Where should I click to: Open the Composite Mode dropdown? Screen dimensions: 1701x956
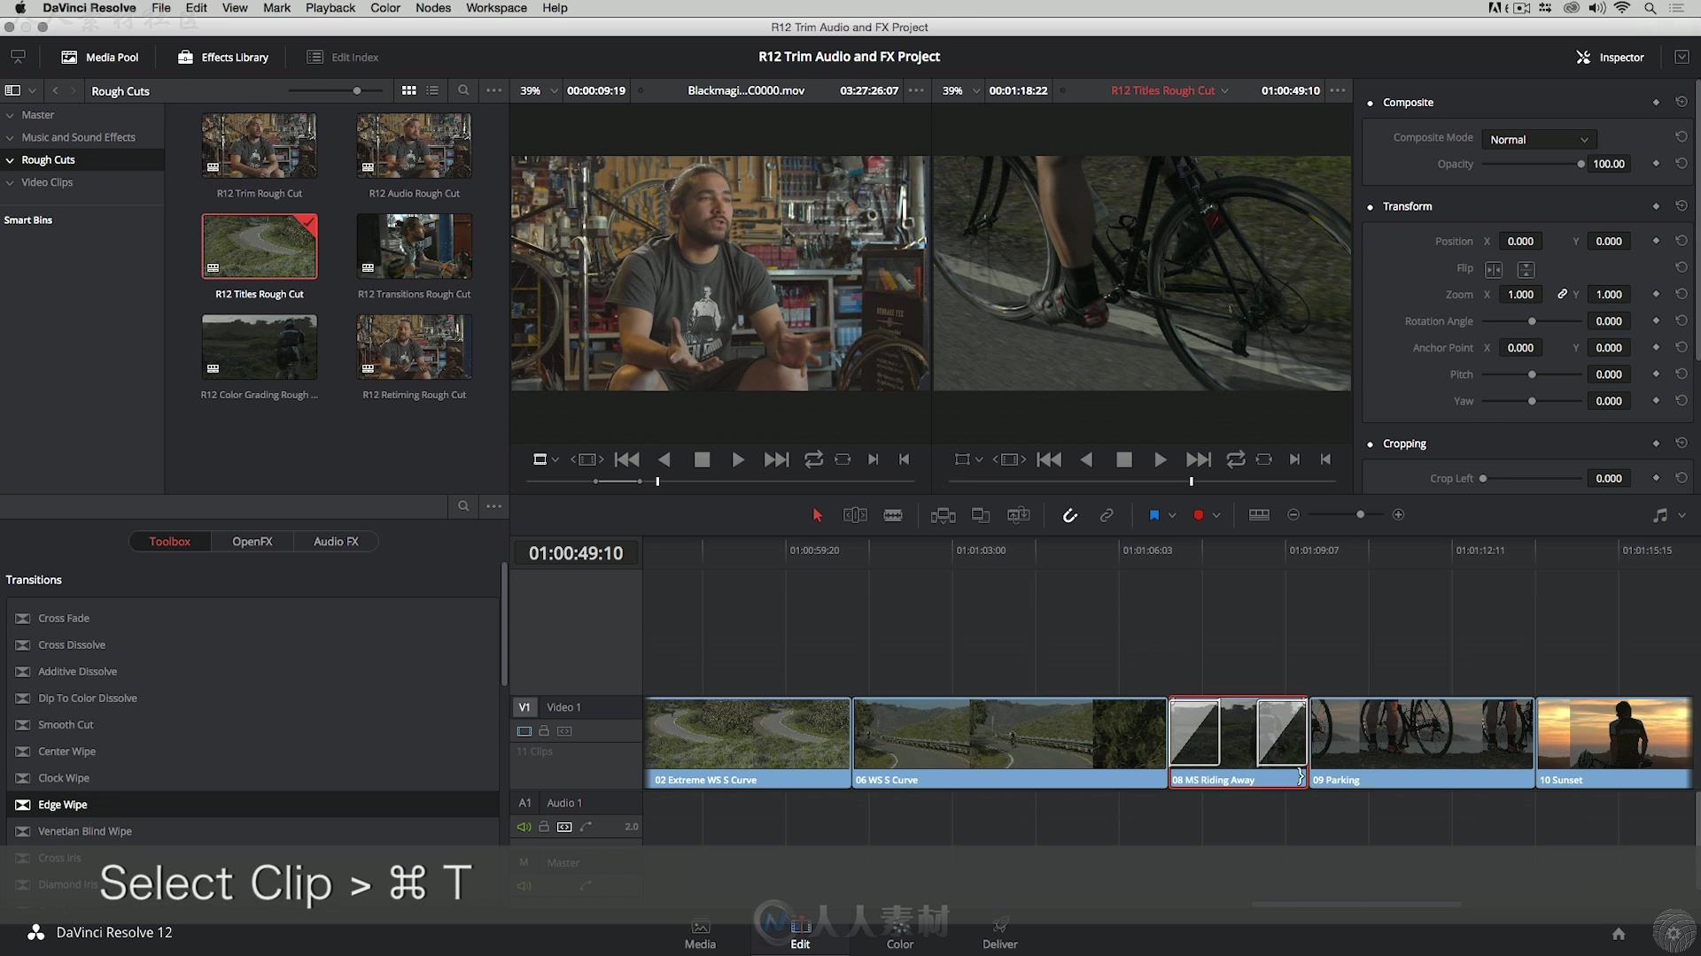pos(1539,139)
